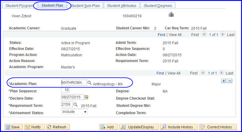
Task: Click Find link in the program header row
Action: pos(161,35)
